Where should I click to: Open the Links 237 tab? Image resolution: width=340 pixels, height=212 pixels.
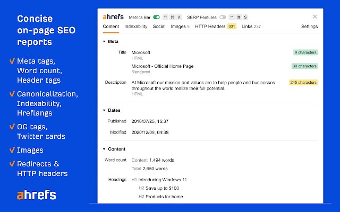pyautogui.click(x=251, y=26)
